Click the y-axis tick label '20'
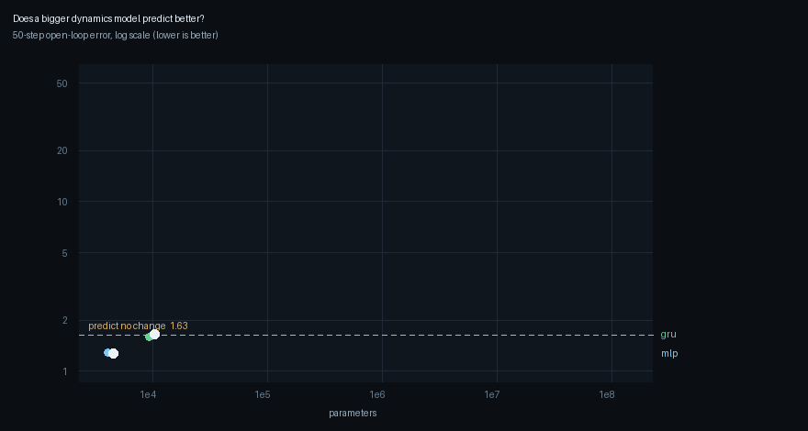 [x=62, y=151]
